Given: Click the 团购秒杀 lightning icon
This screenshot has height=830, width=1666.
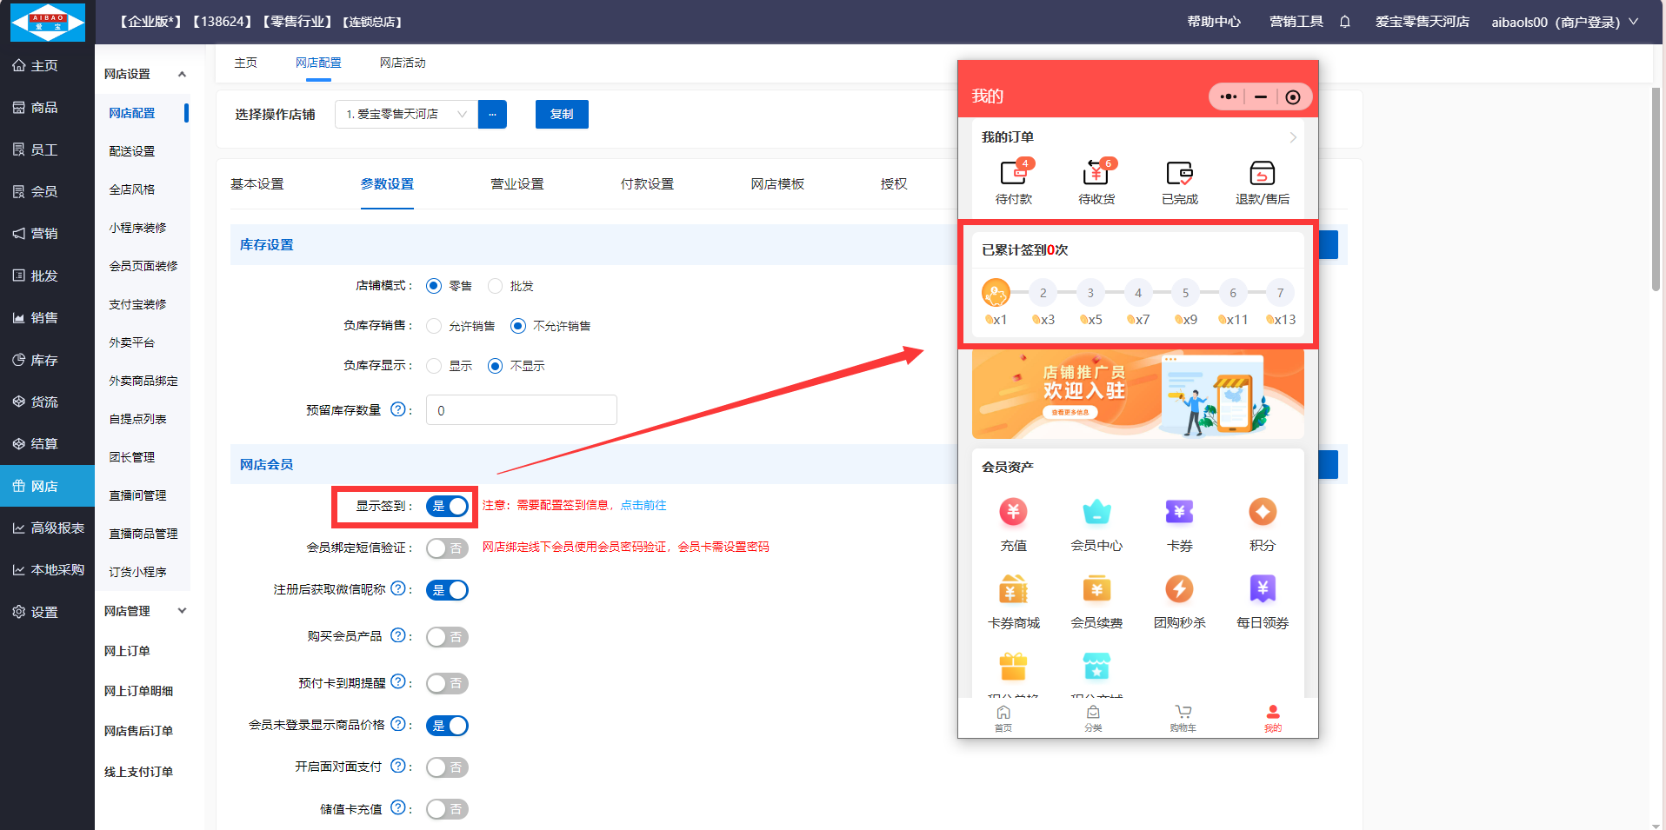Looking at the screenshot, I should pyautogui.click(x=1179, y=590).
